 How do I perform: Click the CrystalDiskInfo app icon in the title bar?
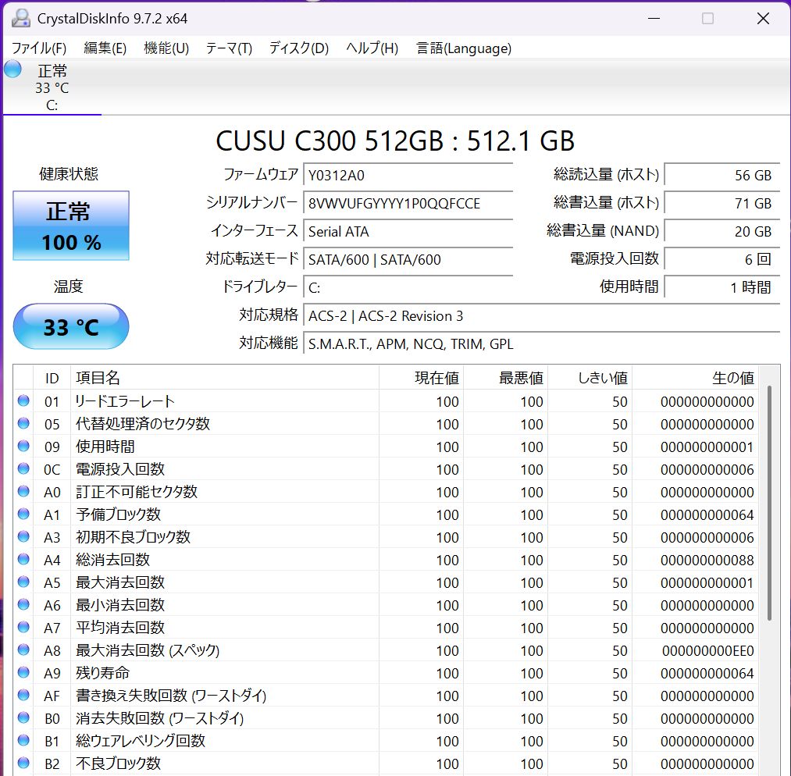[20, 18]
